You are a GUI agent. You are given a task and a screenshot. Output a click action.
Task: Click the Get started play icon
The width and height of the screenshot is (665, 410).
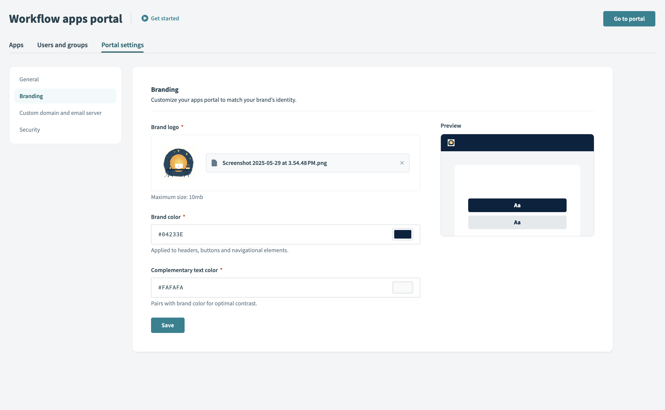click(x=145, y=18)
